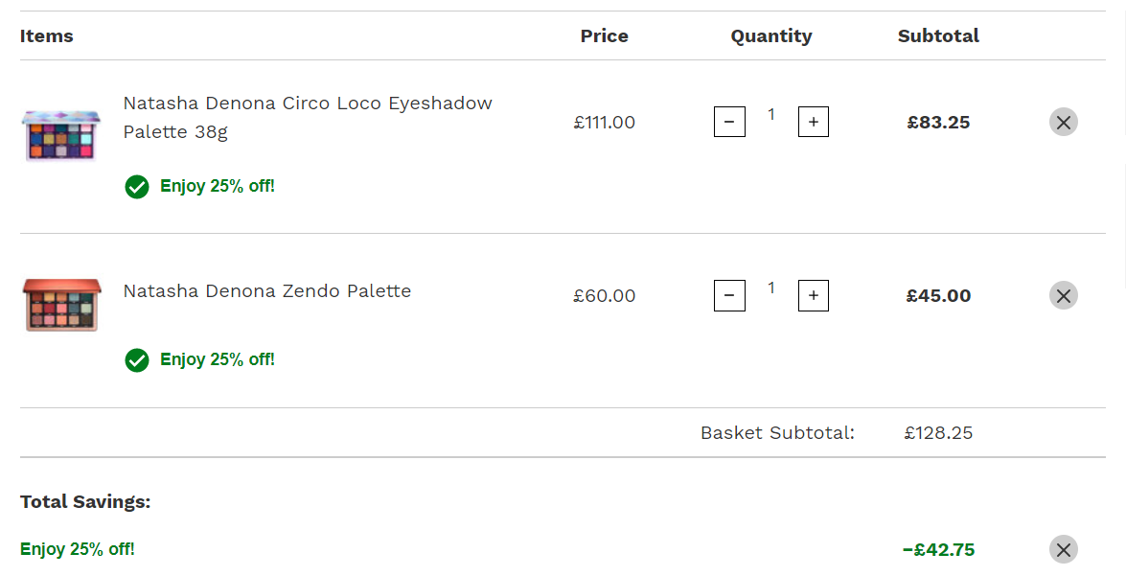Select quantity field for Circo Loco palette

[x=771, y=114]
